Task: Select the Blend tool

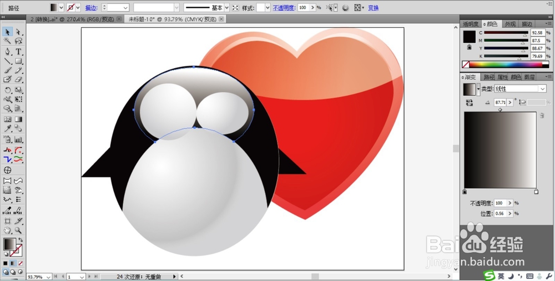Action: click(x=18, y=129)
